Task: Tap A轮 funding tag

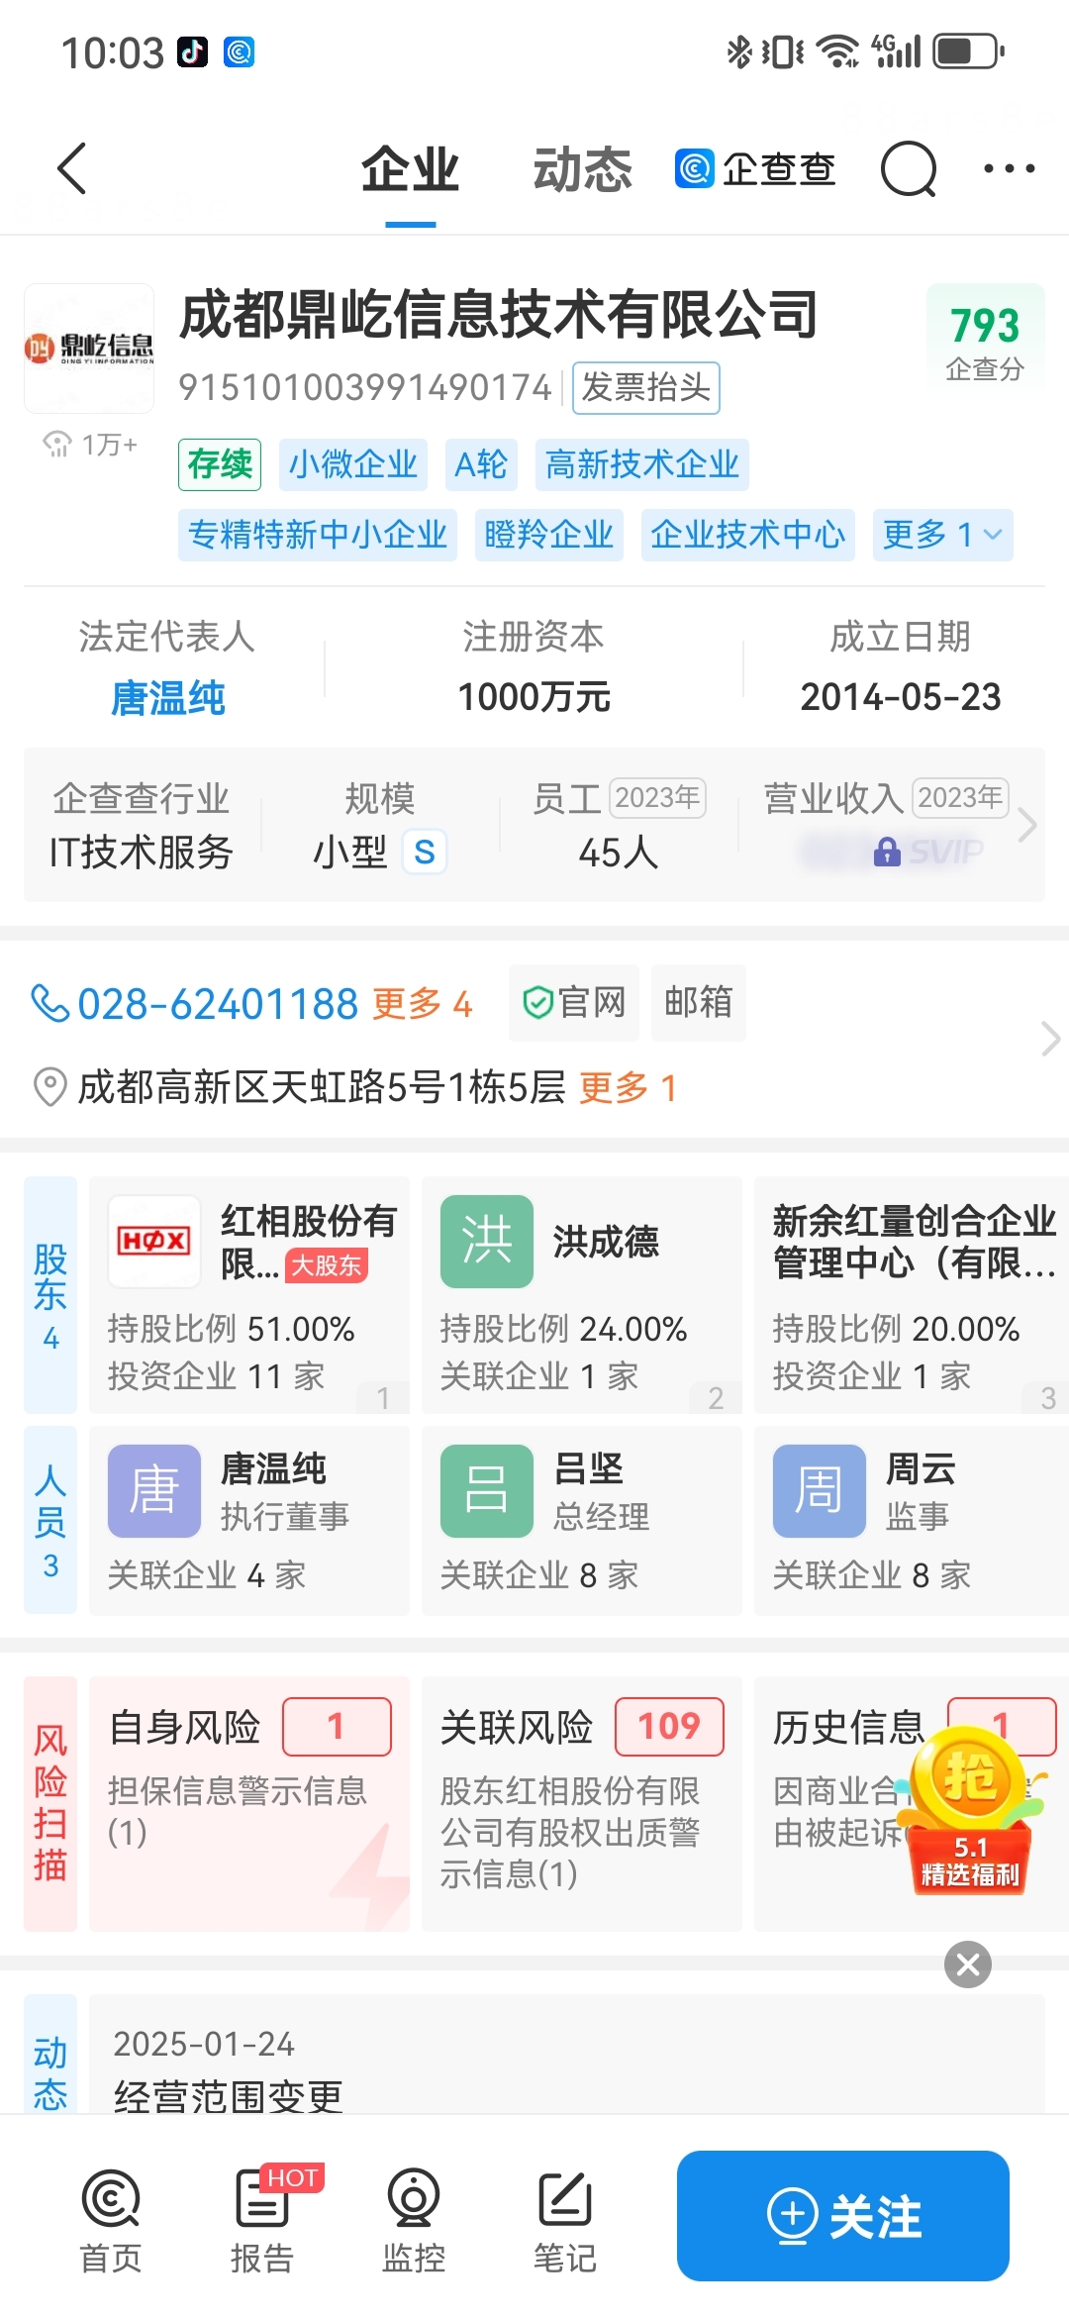Action: tap(481, 464)
